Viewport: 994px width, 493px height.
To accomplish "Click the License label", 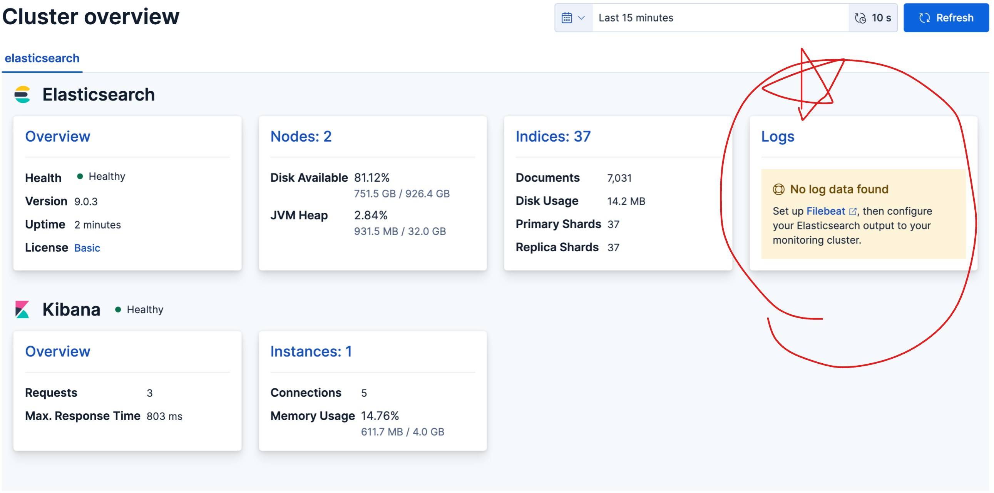I will (x=46, y=248).
